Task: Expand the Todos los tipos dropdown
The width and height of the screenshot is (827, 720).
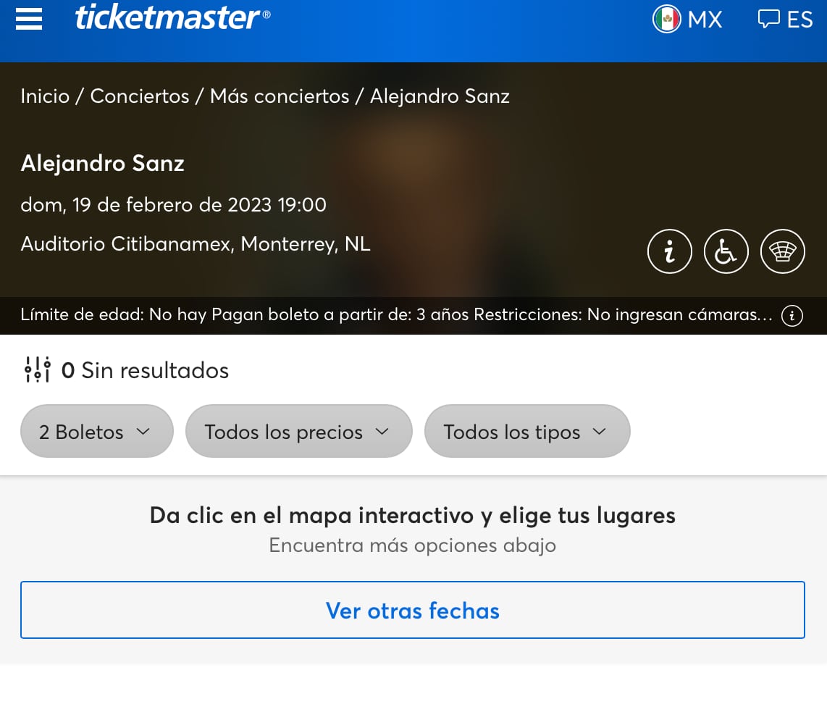Action: point(526,432)
